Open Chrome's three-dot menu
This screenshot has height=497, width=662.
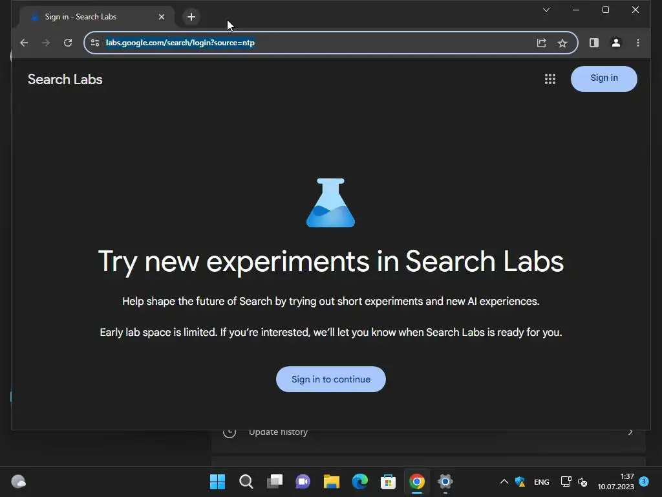pyautogui.click(x=638, y=43)
